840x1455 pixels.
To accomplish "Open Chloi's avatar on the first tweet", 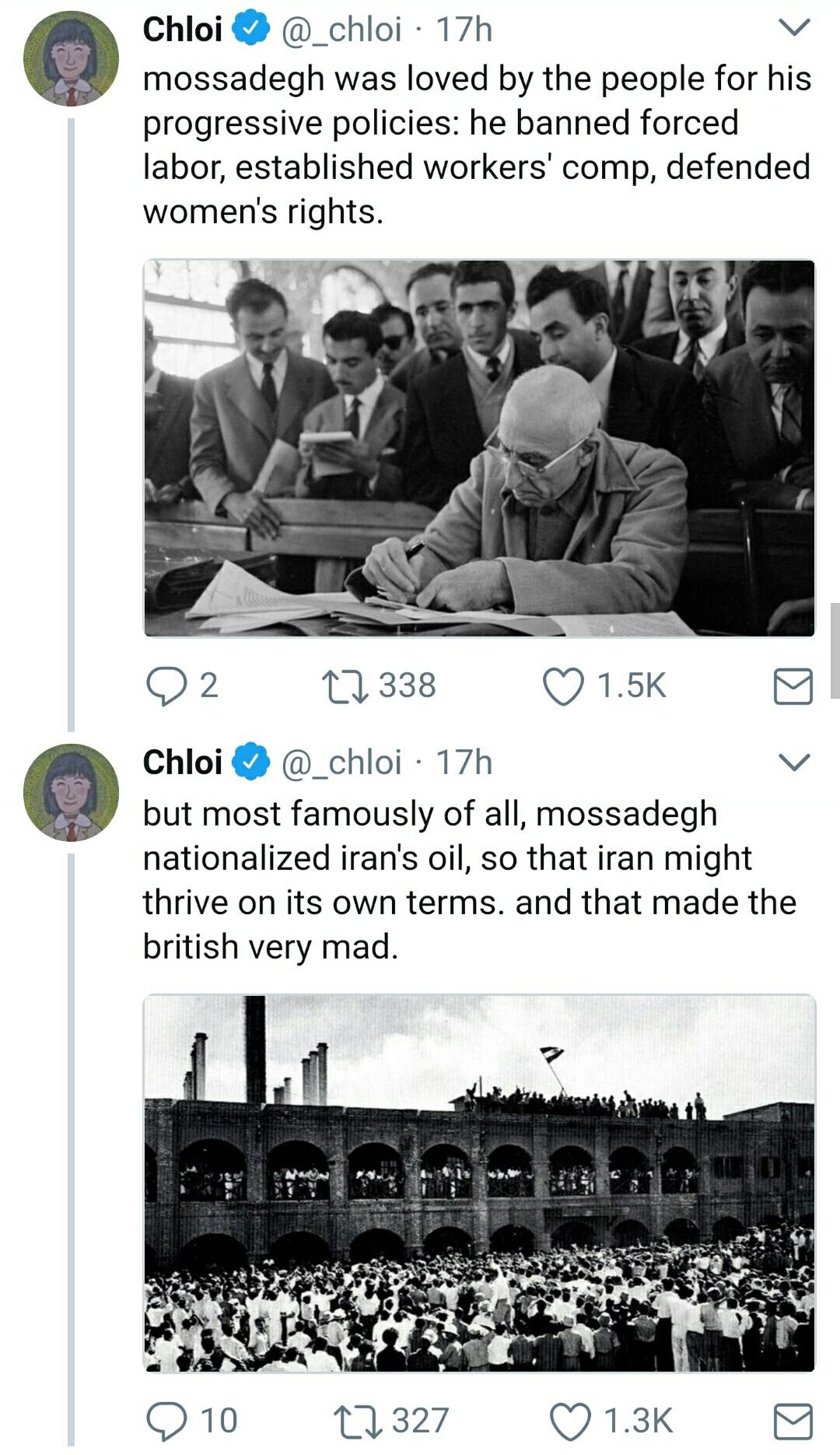I will tap(71, 58).
